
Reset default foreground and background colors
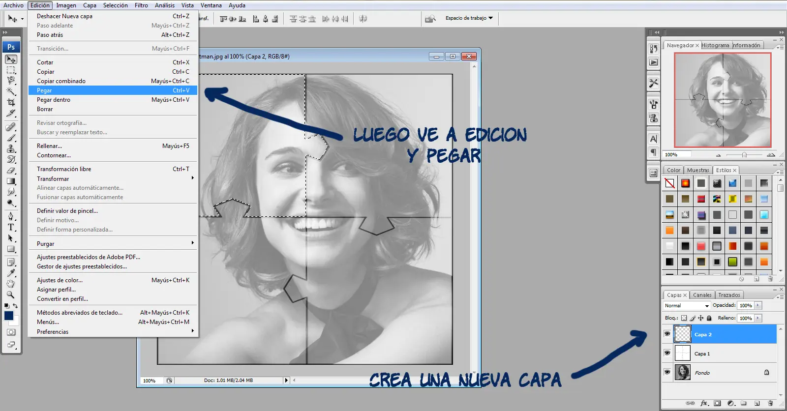click(7, 306)
